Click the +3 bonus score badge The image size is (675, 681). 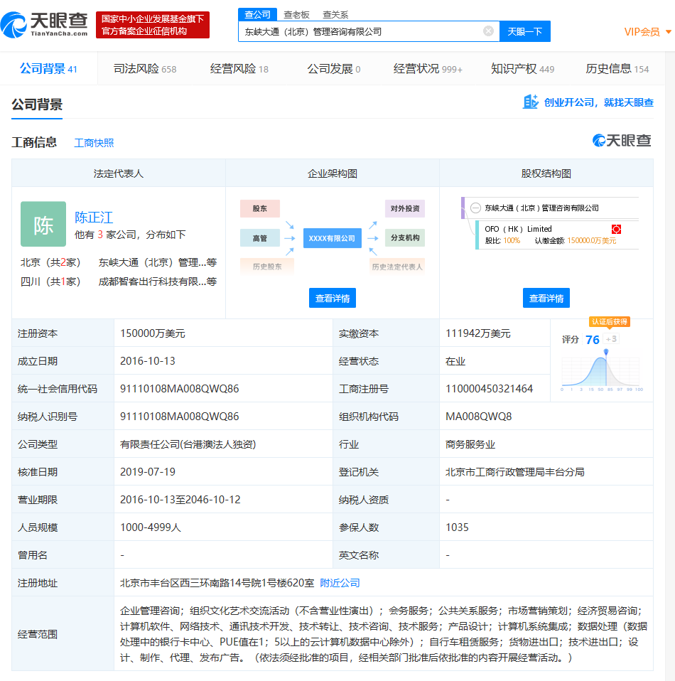(611, 339)
